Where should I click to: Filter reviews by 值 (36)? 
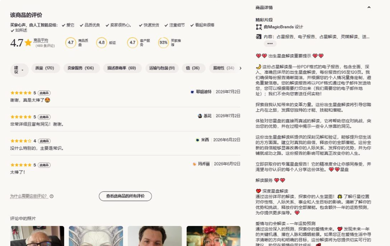193,68
